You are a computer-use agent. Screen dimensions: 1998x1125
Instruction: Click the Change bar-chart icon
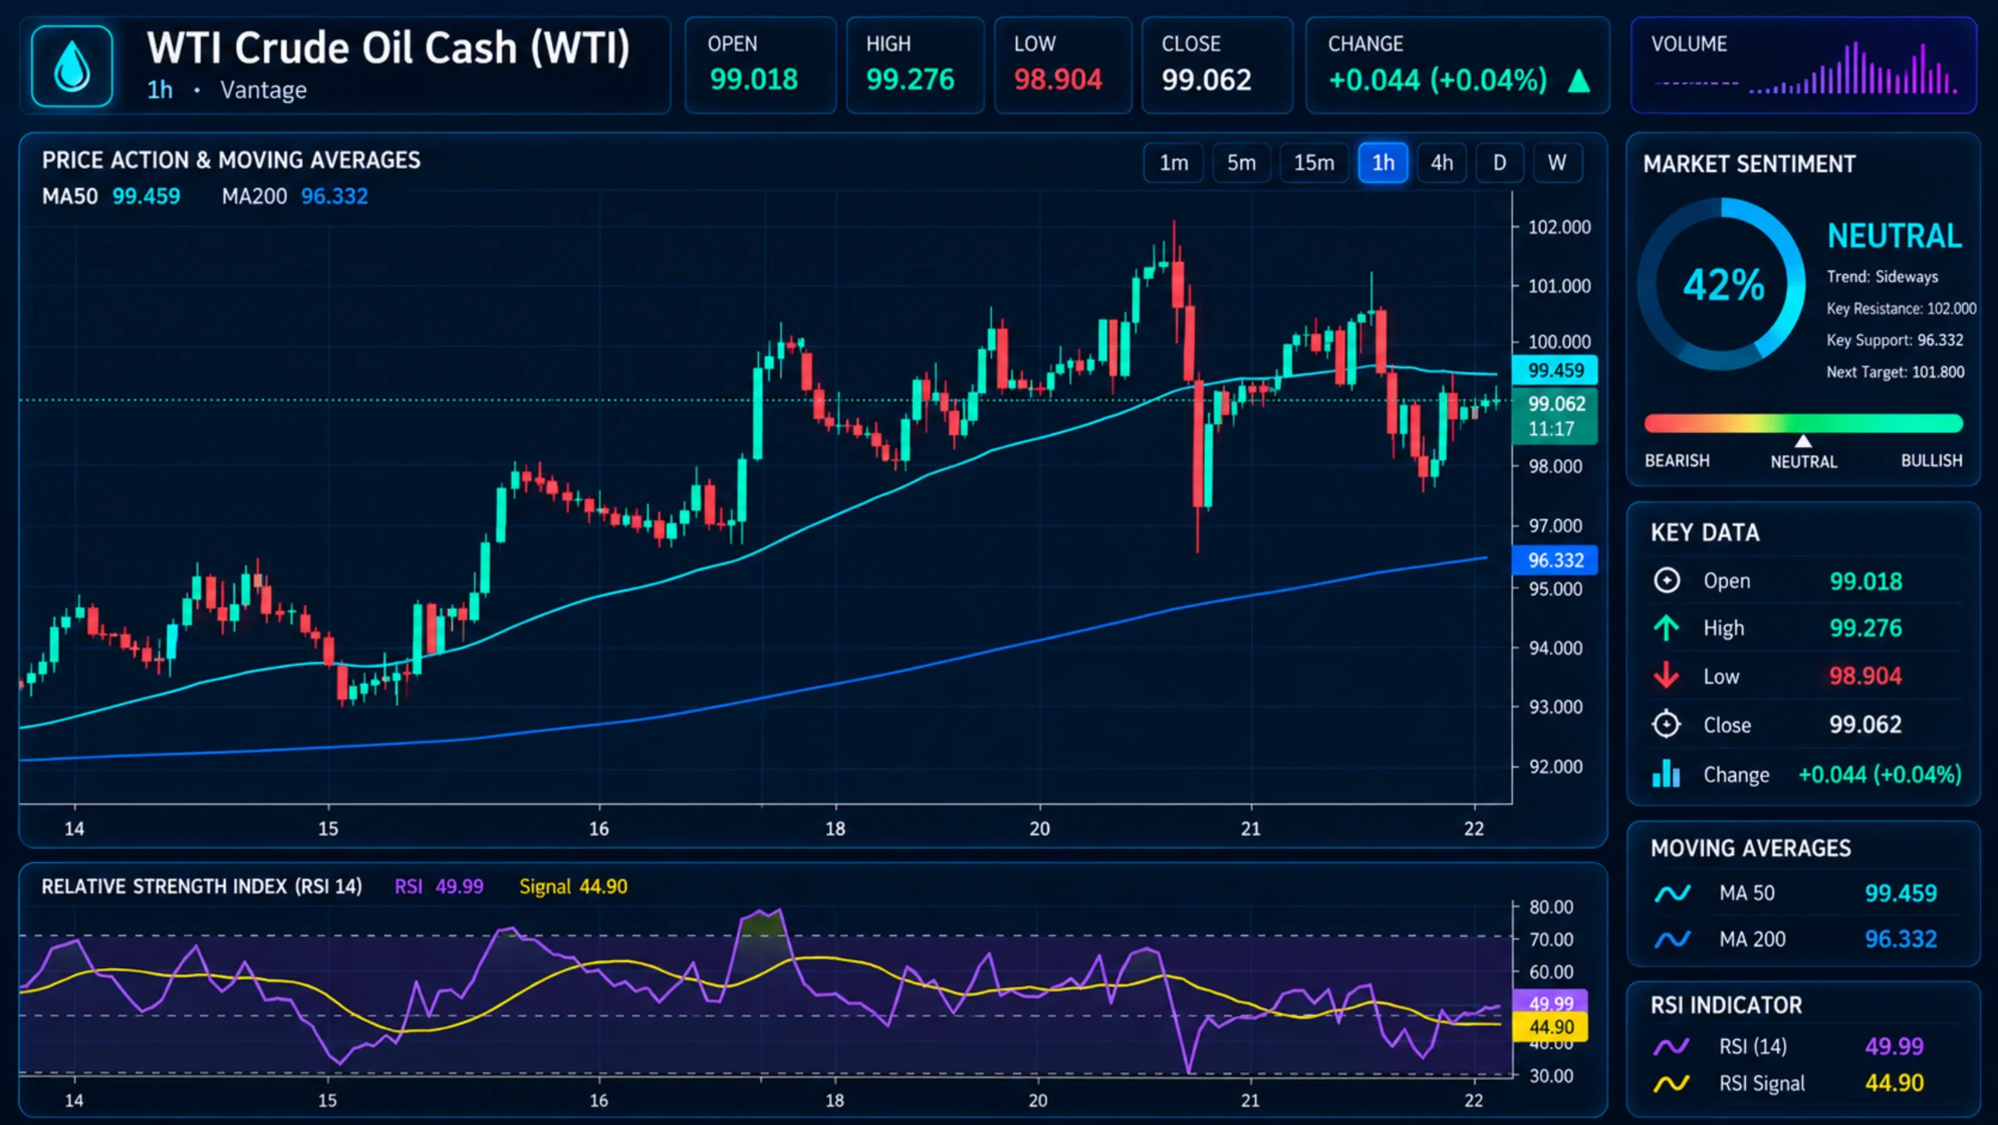tap(1666, 773)
